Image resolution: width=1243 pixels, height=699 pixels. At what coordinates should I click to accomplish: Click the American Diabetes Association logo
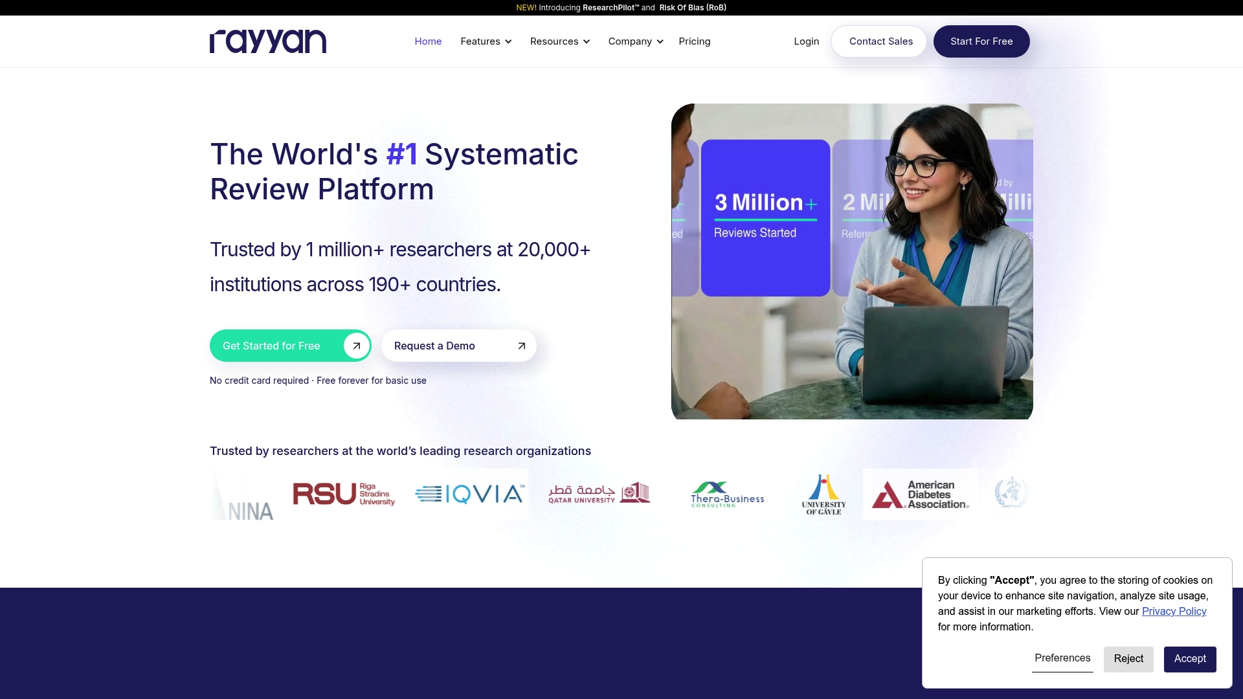pyautogui.click(x=920, y=494)
